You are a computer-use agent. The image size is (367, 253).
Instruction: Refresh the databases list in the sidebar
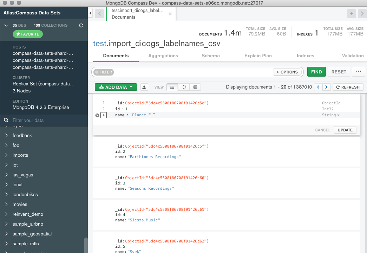pyautogui.click(x=81, y=25)
